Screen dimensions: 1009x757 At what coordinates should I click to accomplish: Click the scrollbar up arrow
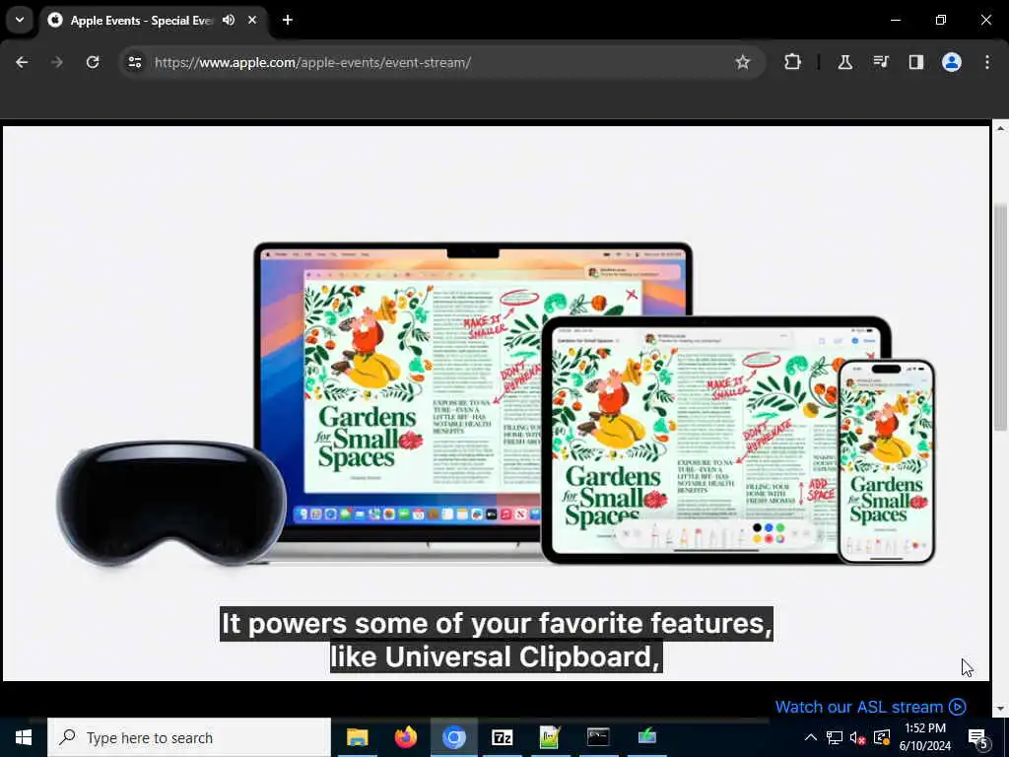coord(1000,129)
